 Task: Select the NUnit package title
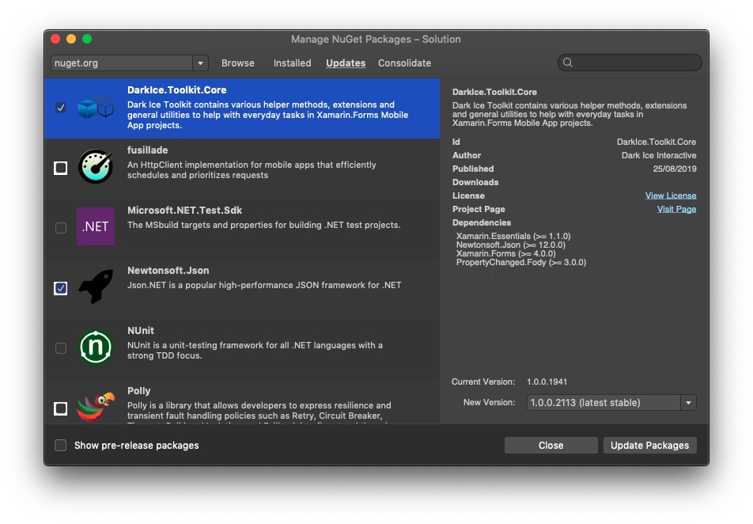point(141,330)
